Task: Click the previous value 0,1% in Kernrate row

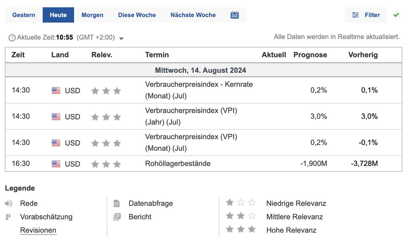Action: 369,90
